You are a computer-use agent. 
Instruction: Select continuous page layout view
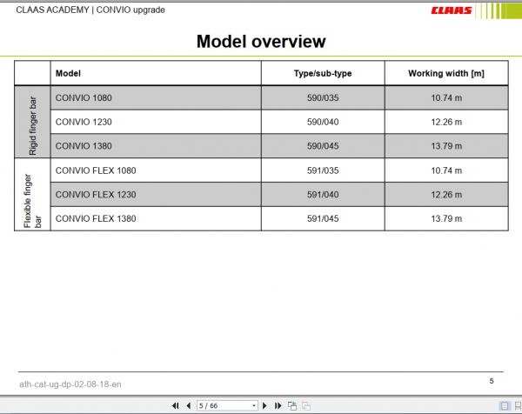click(x=518, y=405)
